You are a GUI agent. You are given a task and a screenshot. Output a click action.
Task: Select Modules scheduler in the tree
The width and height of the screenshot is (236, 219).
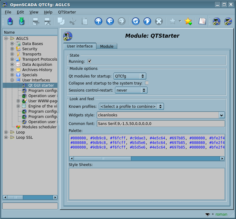39,127
